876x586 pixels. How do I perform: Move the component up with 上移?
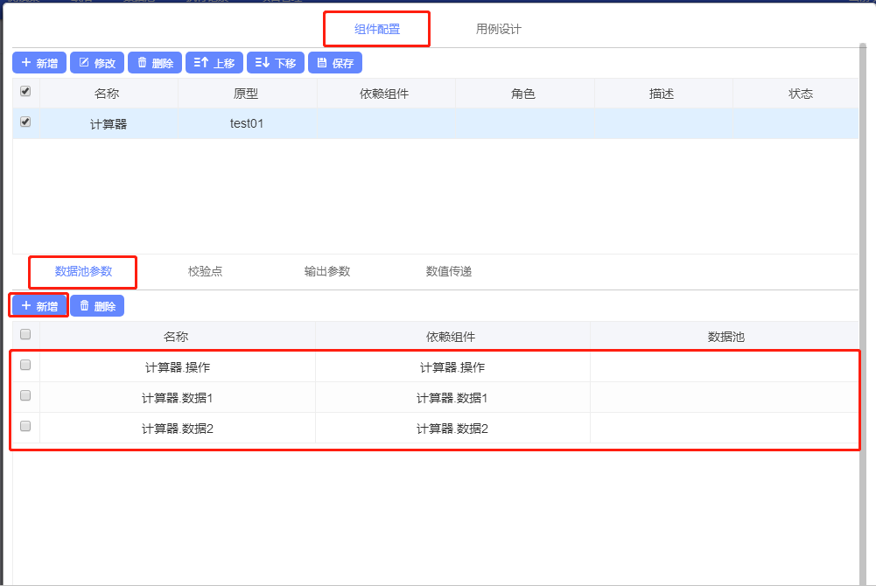pyautogui.click(x=214, y=63)
